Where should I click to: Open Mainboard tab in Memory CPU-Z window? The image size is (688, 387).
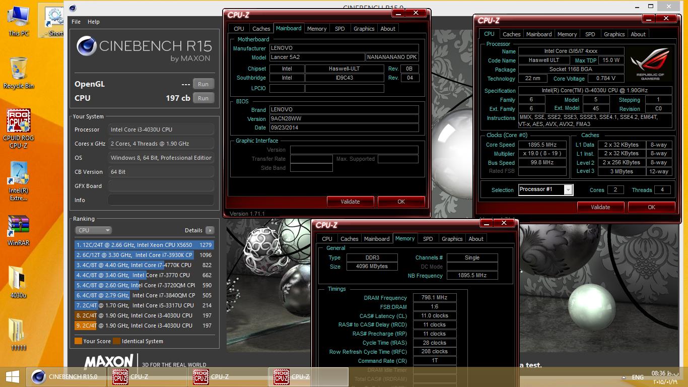377,239
